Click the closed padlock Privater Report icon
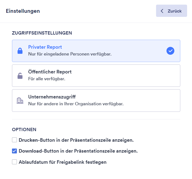 pos(20,51)
